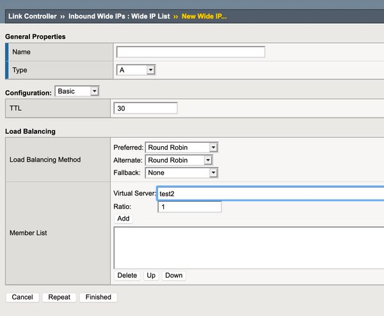Click the Name input field
384x316 pixels.
(190, 52)
